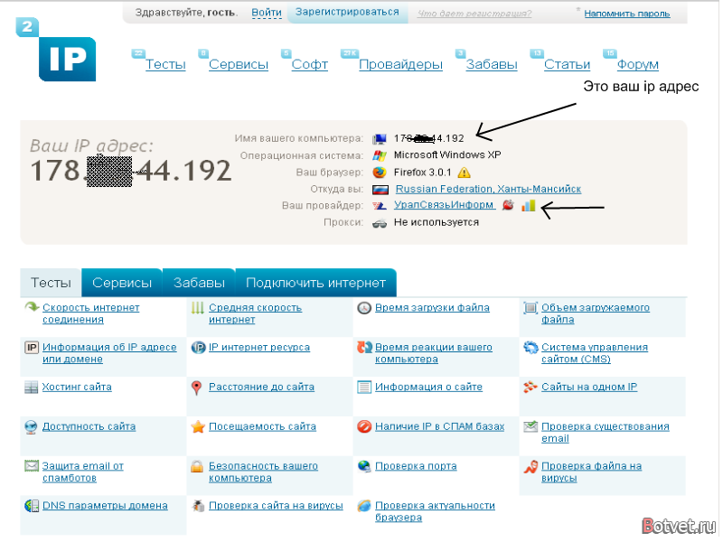Click the padlock computer security icon
Viewport: 723px width, 542px height.
coord(197,466)
